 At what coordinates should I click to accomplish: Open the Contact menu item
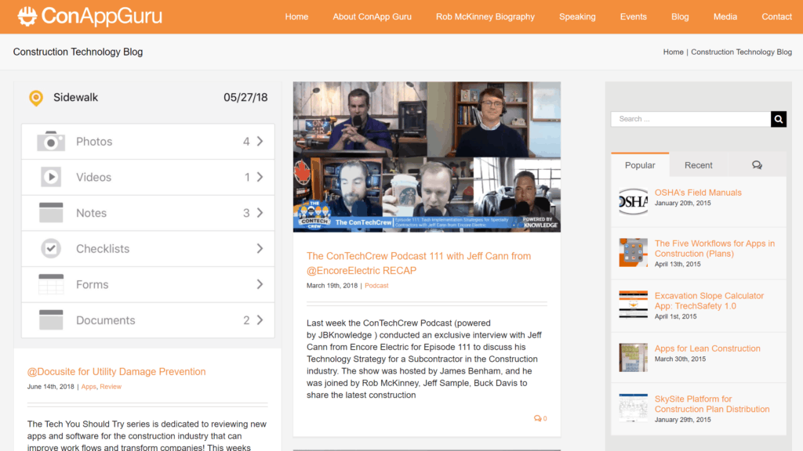coord(776,17)
